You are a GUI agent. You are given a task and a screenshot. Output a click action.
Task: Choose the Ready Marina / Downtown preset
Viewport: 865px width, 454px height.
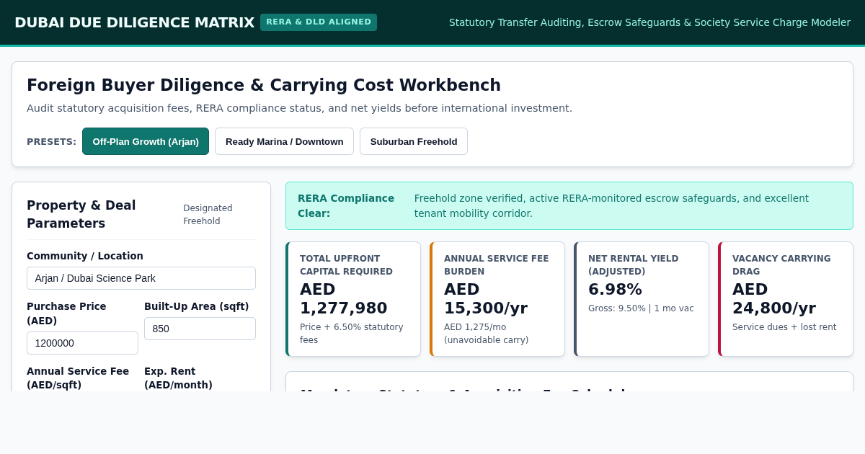[284, 141]
